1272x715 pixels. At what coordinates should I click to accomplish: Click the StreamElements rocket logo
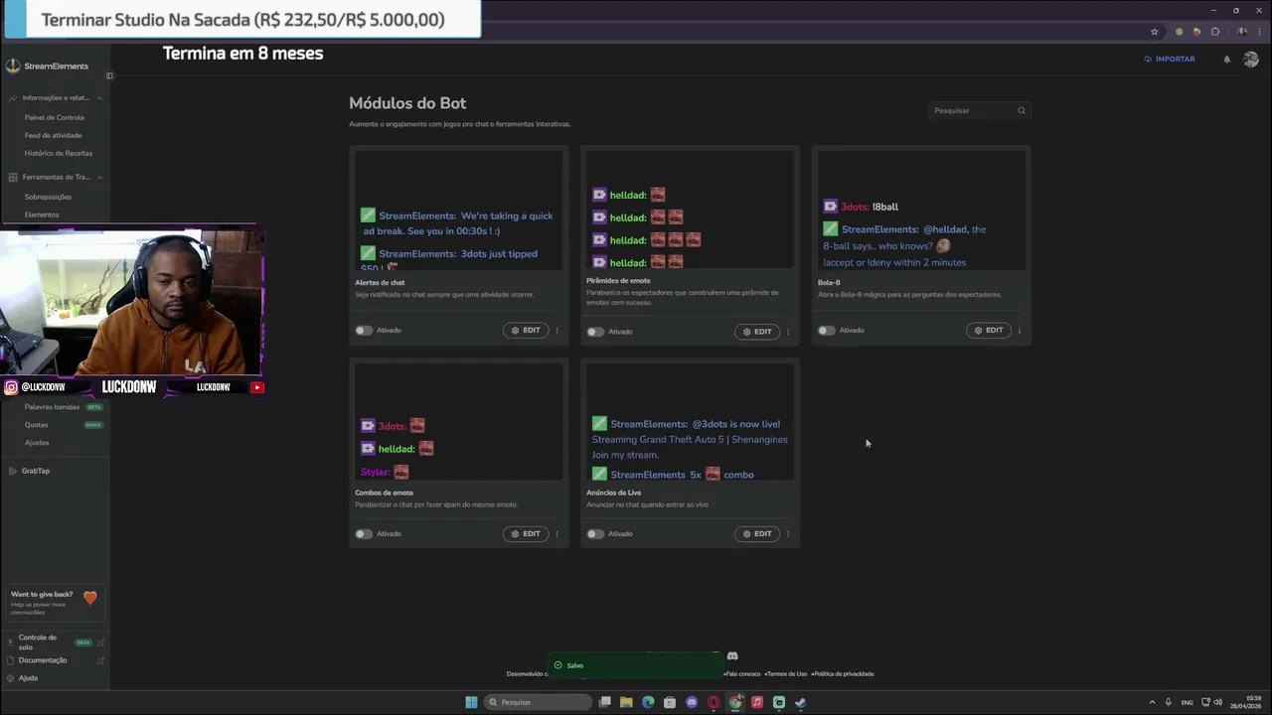tap(13, 66)
